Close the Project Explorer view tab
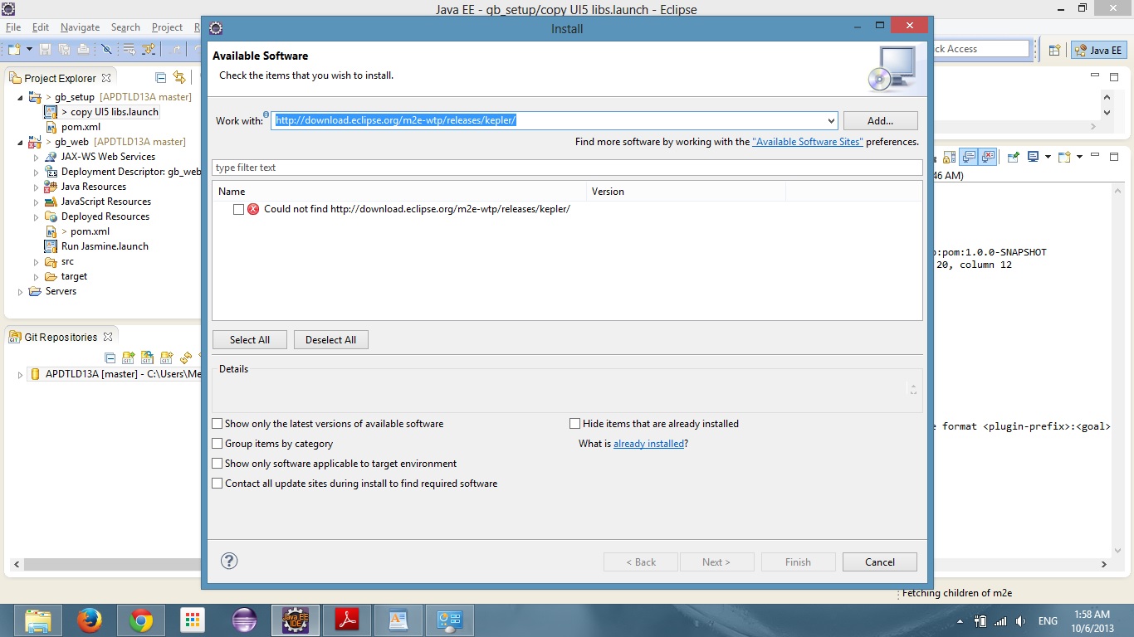 [105, 78]
